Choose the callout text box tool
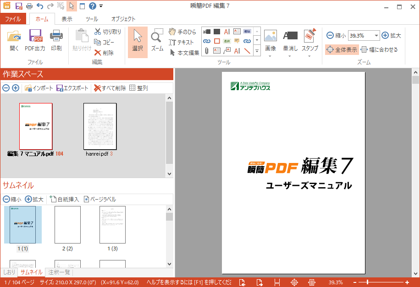This screenshot has height=287, width=420. tap(227, 51)
